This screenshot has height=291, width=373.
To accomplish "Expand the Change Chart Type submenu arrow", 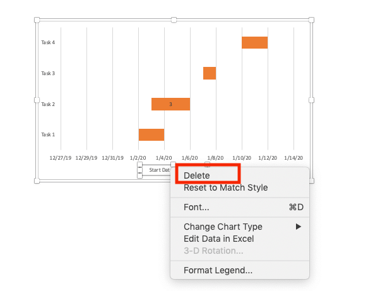I will pyautogui.click(x=299, y=227).
